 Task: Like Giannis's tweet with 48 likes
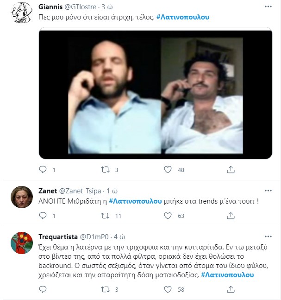tap(168, 170)
